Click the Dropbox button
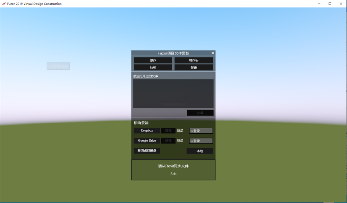The image size is (347, 203). [147, 131]
